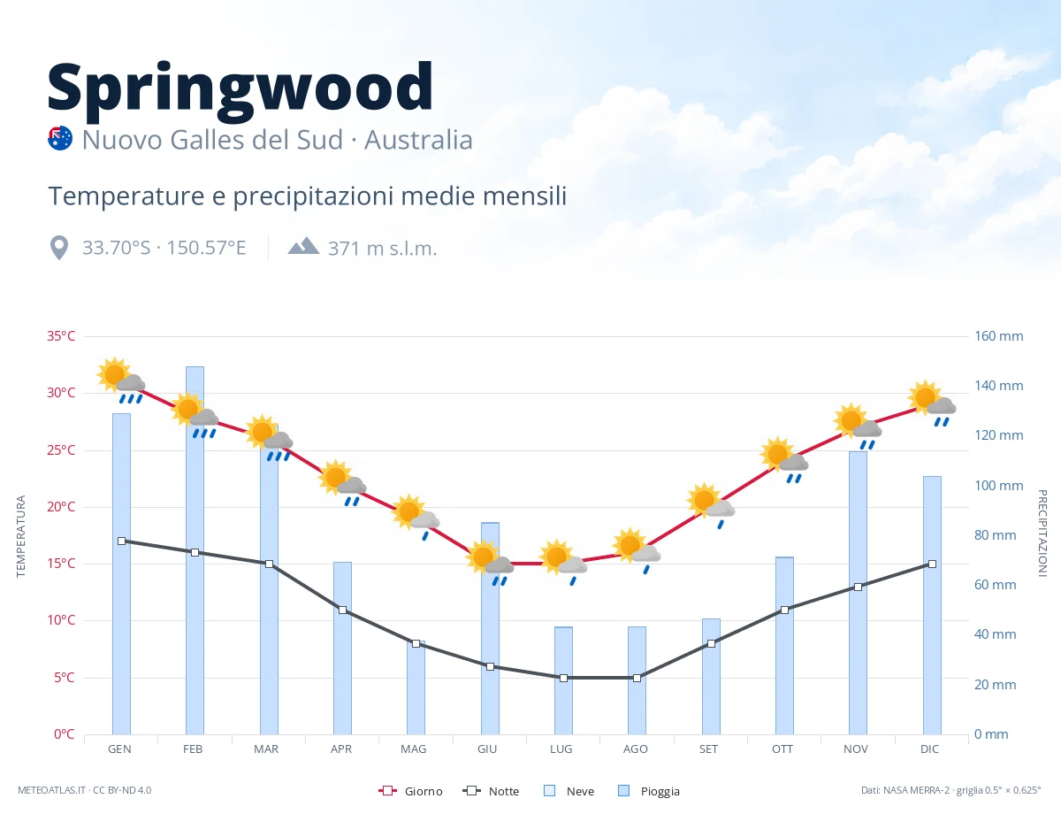The height and width of the screenshot is (814, 1061).
Task: Click the SET weather icon
Action: (x=711, y=506)
